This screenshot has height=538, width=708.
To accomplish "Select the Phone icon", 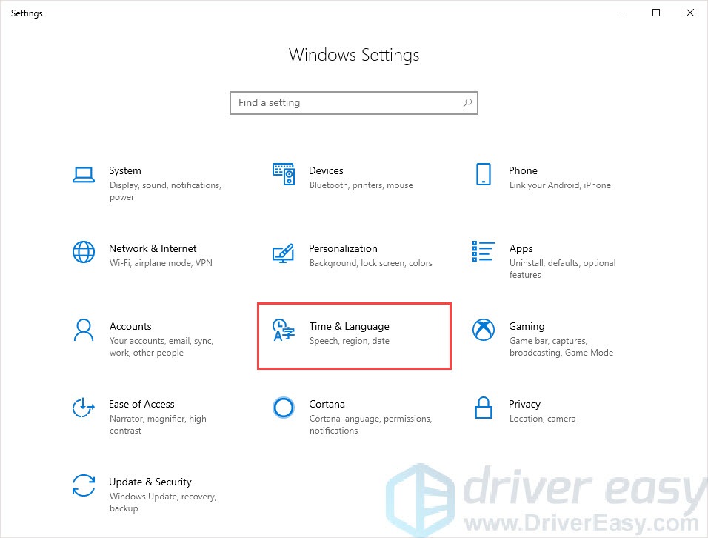I will (483, 174).
